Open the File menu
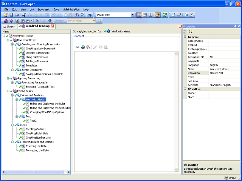 pos(6,9)
